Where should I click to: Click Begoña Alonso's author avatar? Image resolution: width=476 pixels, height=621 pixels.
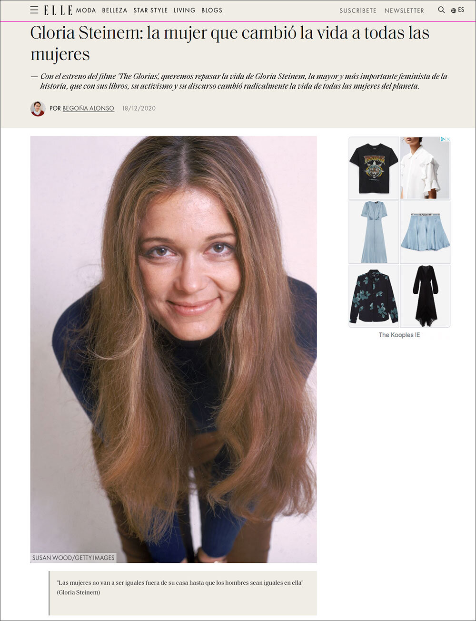(38, 108)
